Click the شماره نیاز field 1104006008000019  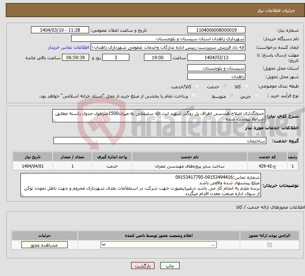216,30
